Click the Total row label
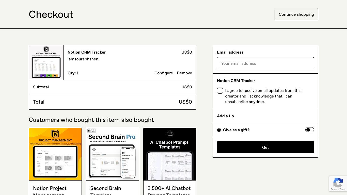 pos(39,102)
